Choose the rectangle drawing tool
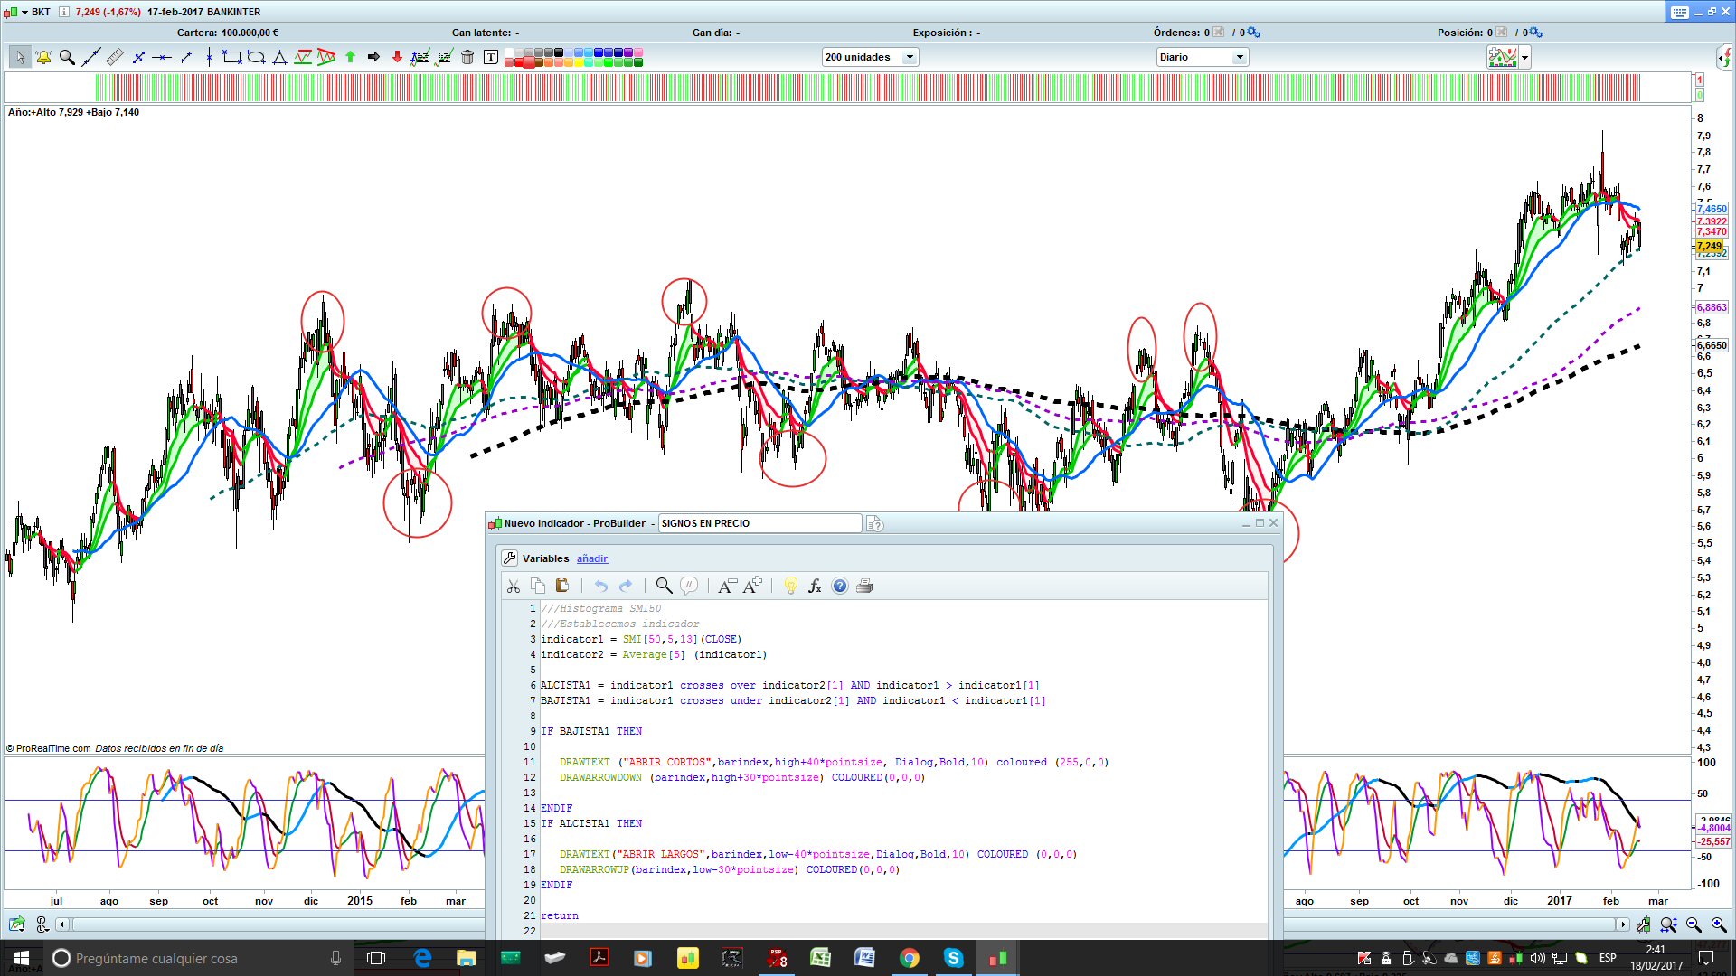This screenshot has width=1736, height=976. coord(232,57)
